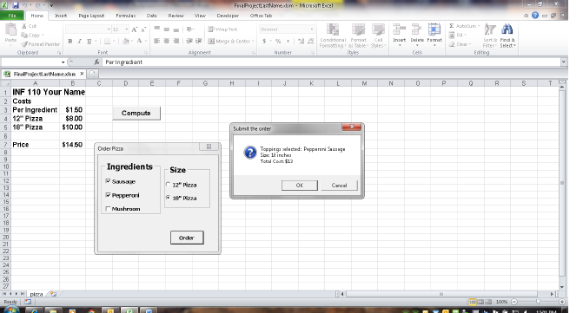Click the Cut scissors icon
Image resolution: width=583 pixels, height=313 pixels.
24,26
